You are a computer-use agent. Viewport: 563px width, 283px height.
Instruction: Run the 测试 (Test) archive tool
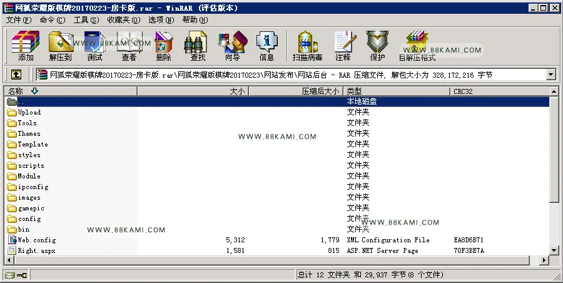[x=94, y=46]
